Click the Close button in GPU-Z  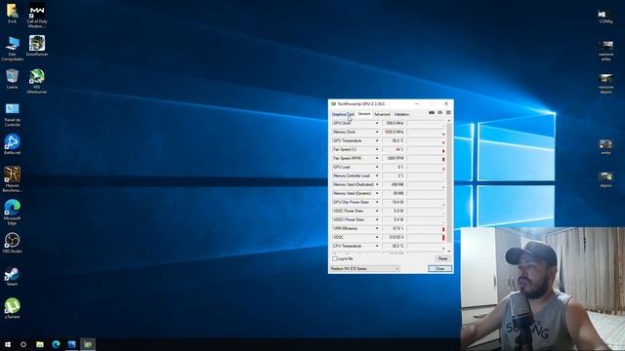coord(440,269)
